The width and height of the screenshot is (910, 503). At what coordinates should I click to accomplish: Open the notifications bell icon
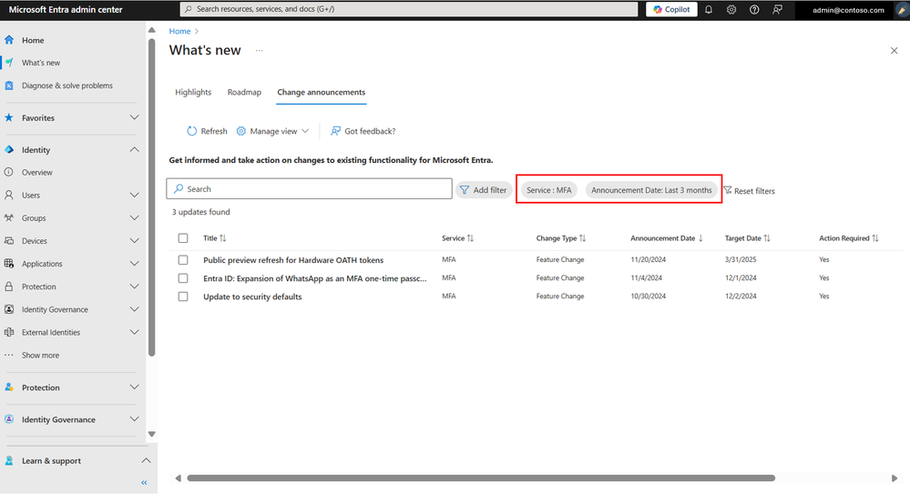(x=709, y=9)
